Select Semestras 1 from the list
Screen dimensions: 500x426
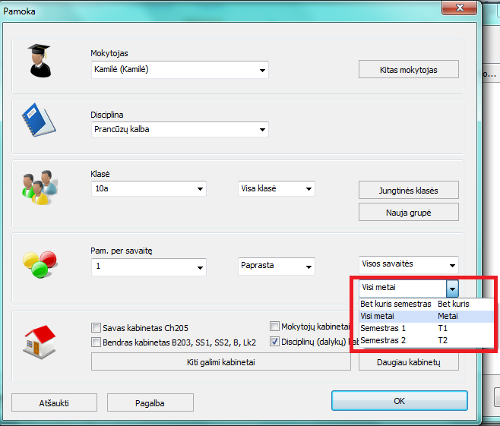pos(383,328)
